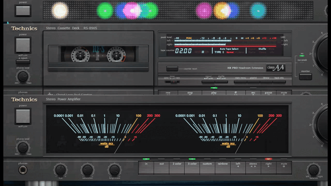Click the left cassette reel
Viewport: 331px width, 186px height.
(80, 55)
